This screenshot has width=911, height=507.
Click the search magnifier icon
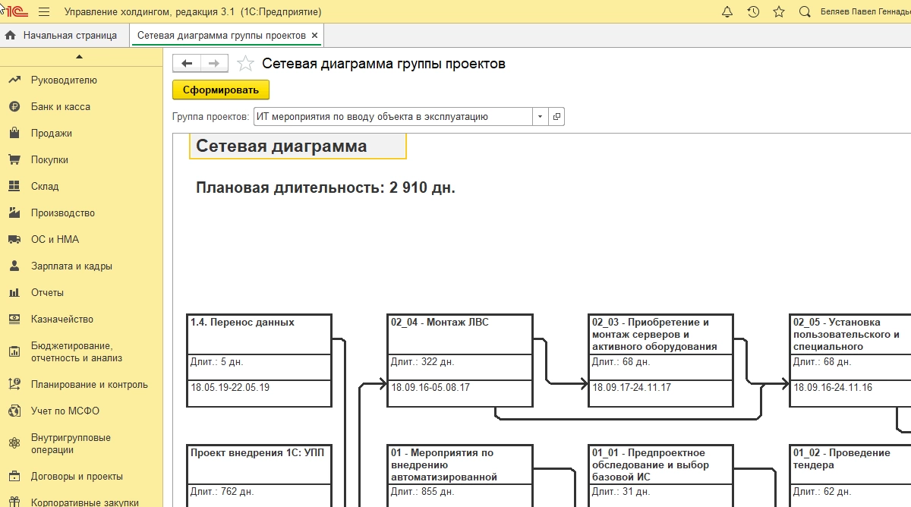click(805, 12)
